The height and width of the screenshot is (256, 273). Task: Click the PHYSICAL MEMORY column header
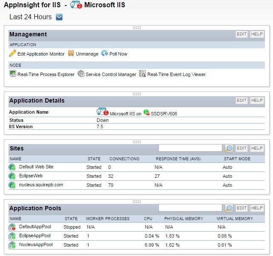coord(184,219)
